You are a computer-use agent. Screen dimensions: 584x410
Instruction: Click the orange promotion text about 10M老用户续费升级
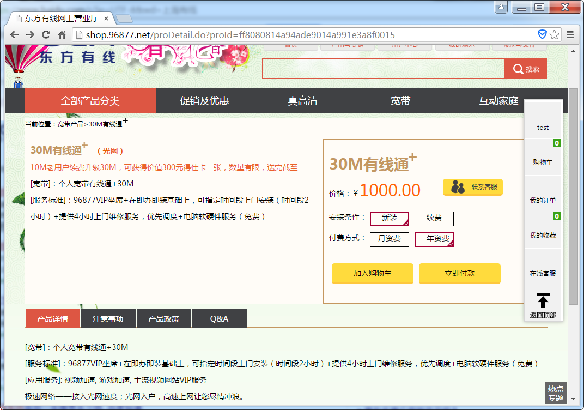point(164,167)
